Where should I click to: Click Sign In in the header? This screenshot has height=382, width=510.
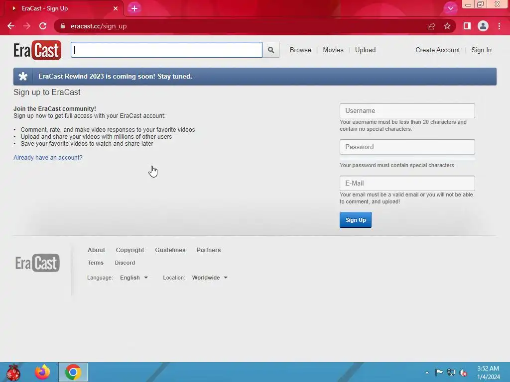pyautogui.click(x=482, y=50)
